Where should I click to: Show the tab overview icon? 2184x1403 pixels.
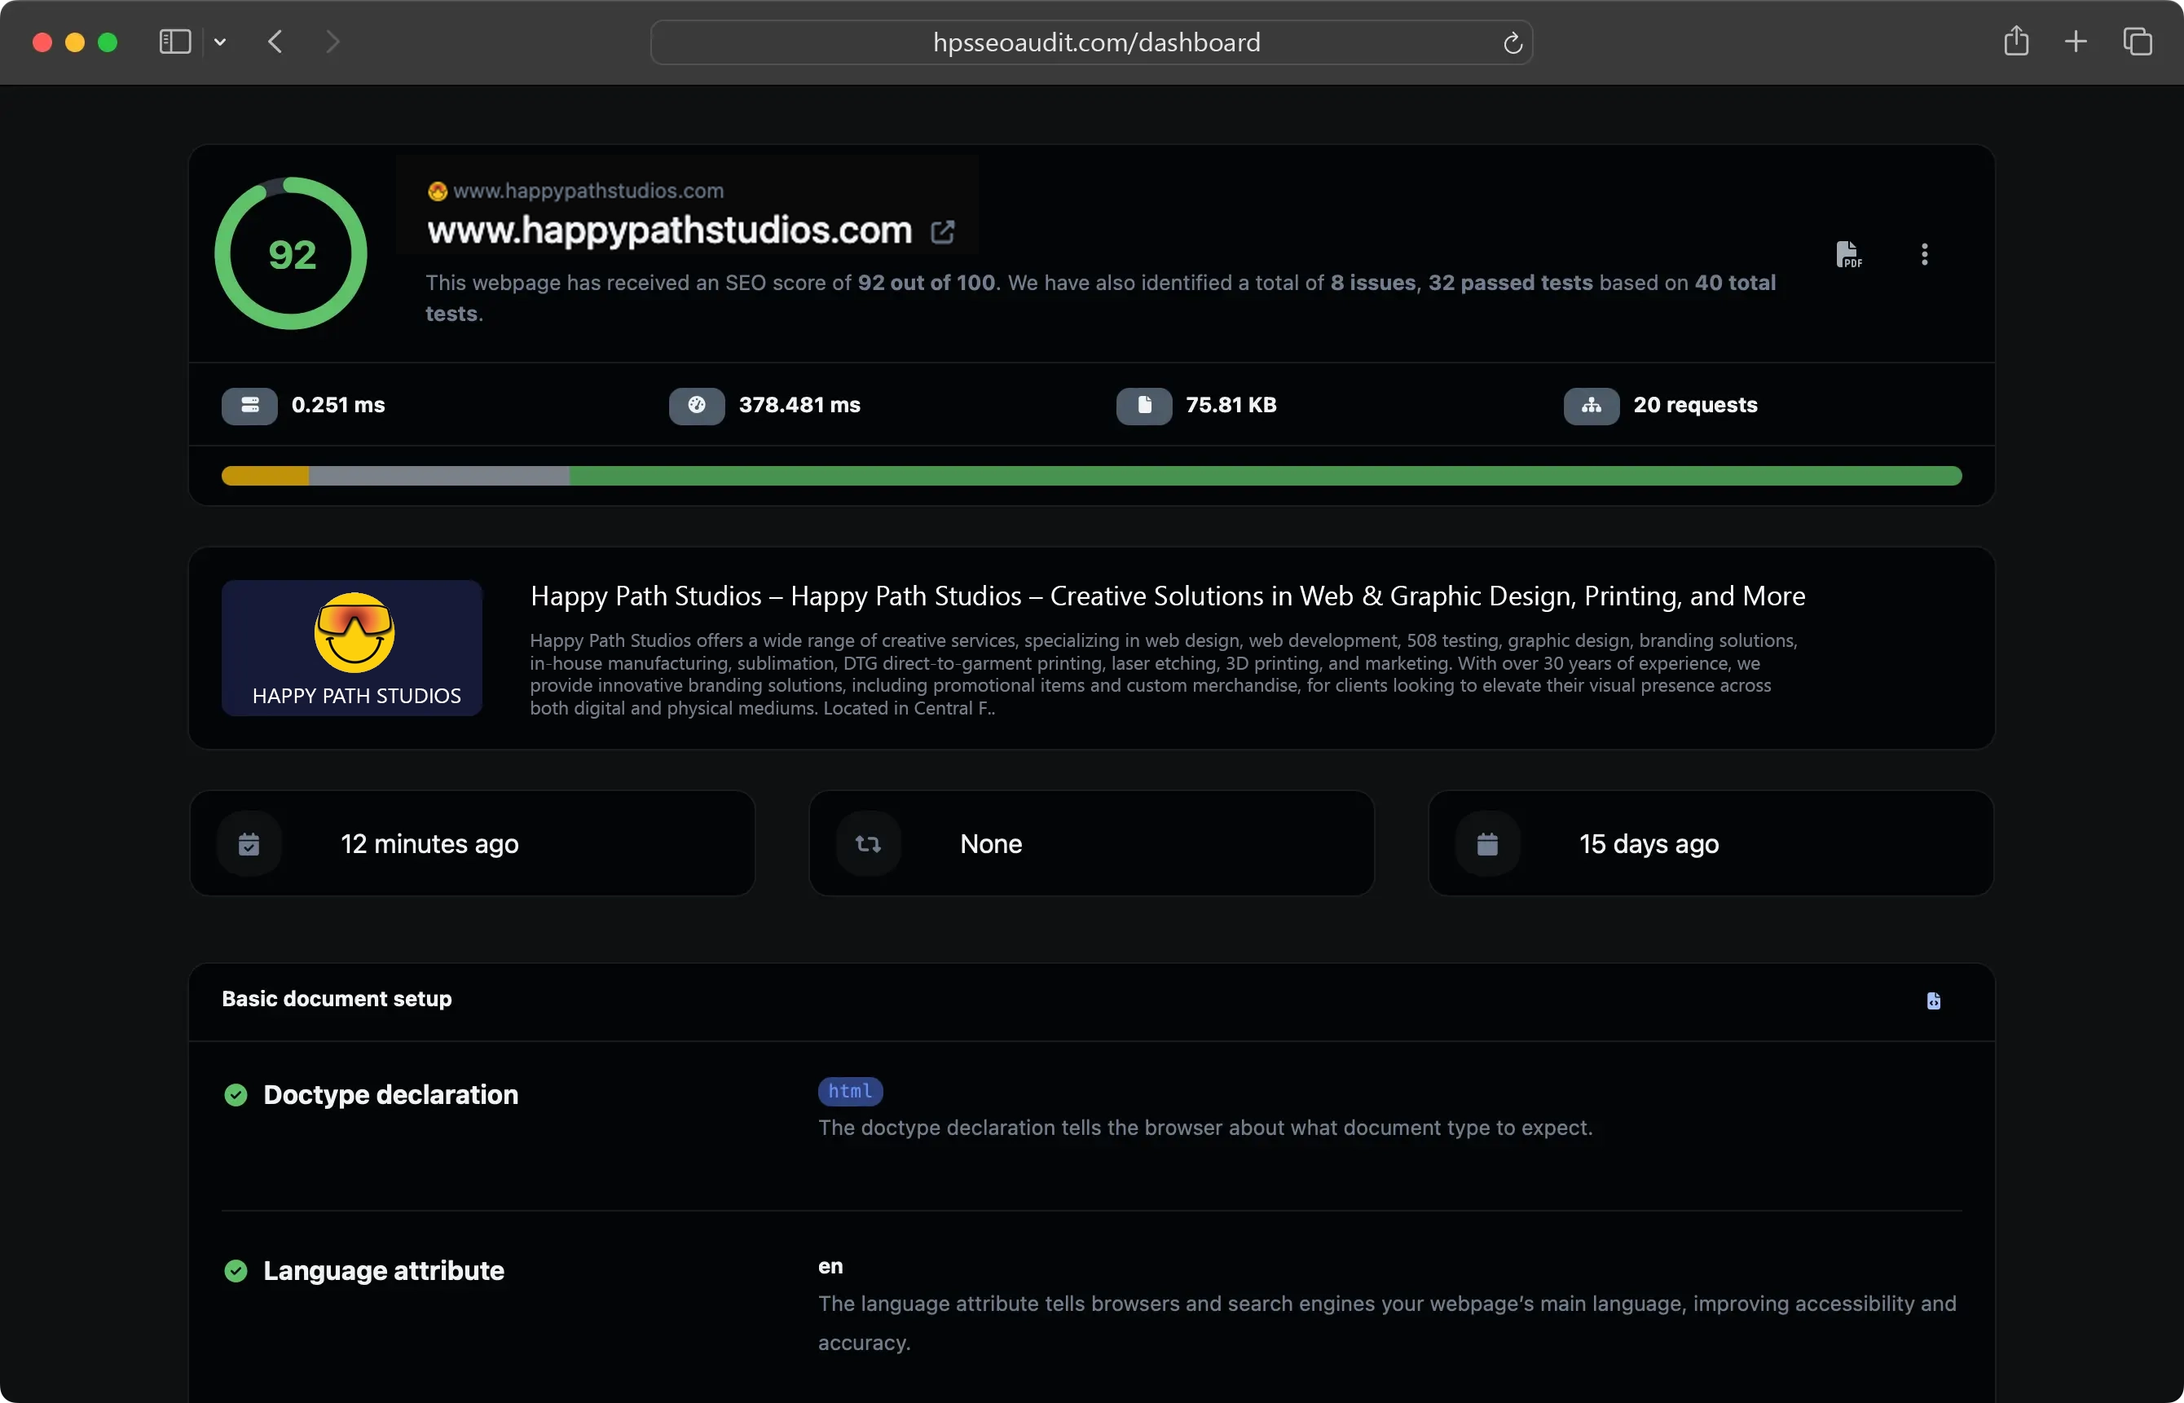(x=2138, y=42)
